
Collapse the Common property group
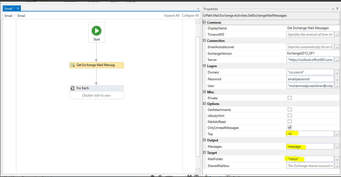pos(204,22)
